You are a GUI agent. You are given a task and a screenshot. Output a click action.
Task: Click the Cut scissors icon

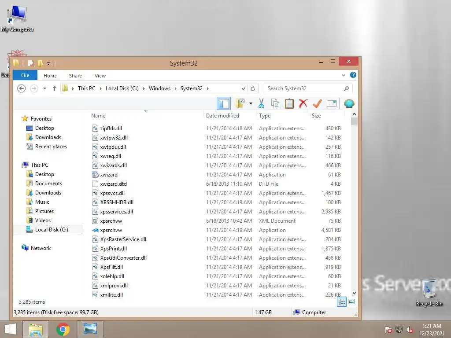[261, 103]
